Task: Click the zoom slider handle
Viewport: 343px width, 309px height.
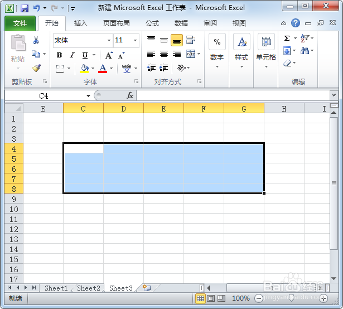Action: 291,298
